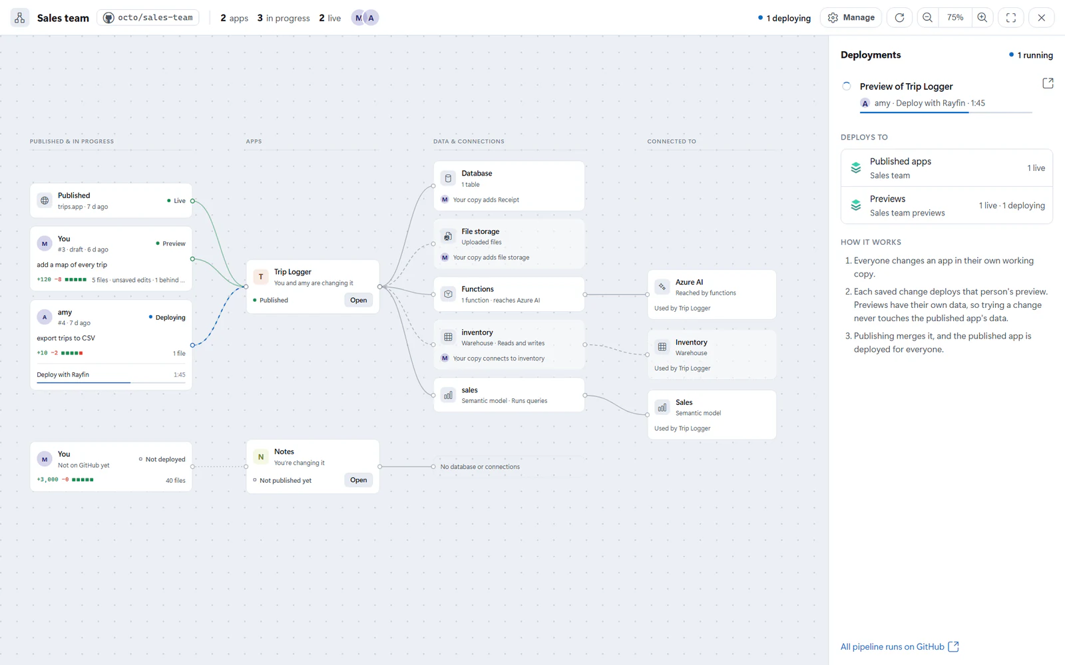This screenshot has width=1065, height=665.
Task: Click the Database cylinder icon
Action: [x=448, y=178]
